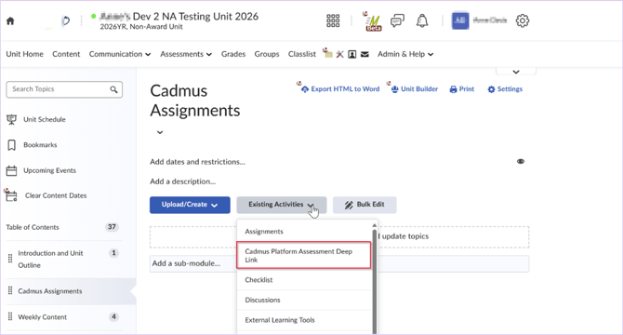Open Weekly Content module

pyautogui.click(x=43, y=317)
